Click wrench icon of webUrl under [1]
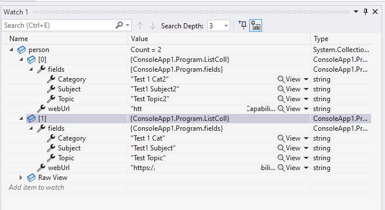 pos(41,168)
